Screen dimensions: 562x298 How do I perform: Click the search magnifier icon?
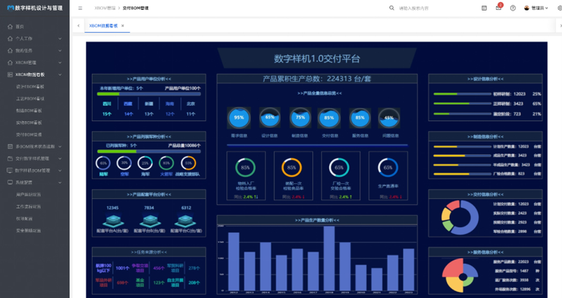[x=392, y=8]
